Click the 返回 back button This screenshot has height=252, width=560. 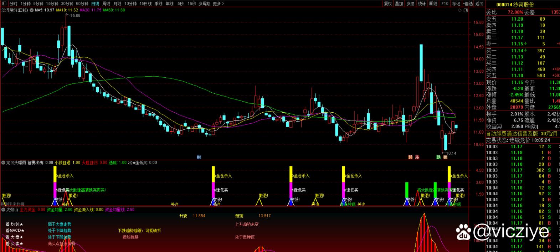pos(479,4)
